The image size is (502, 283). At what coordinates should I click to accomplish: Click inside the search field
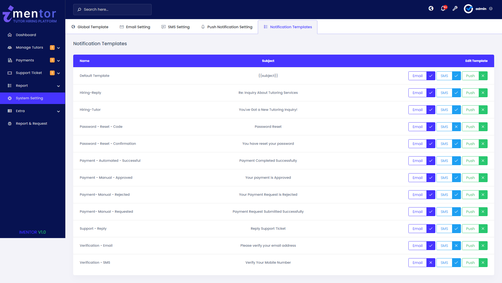[x=112, y=9]
